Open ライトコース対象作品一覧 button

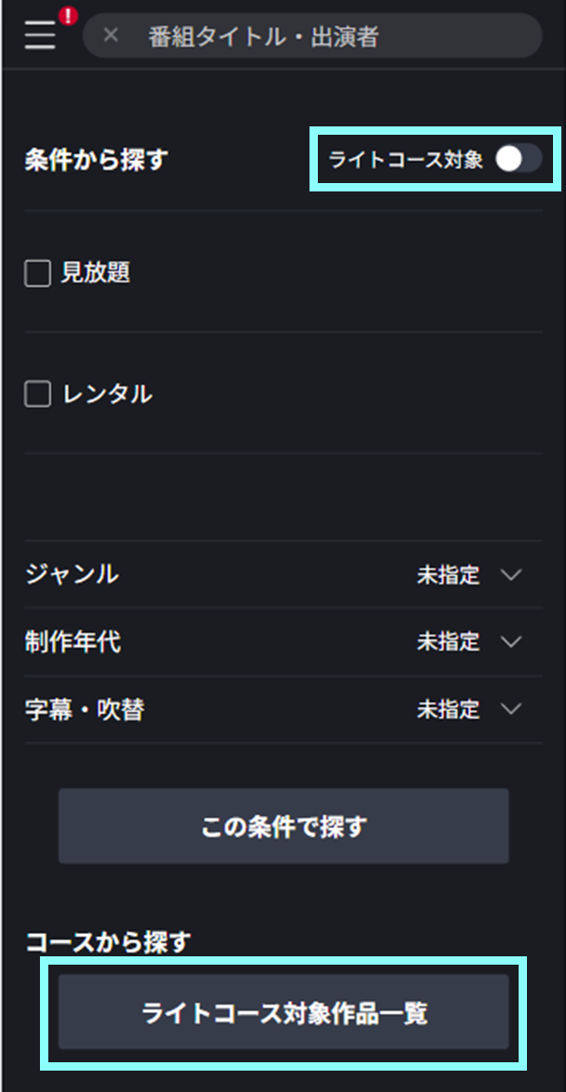(x=283, y=1012)
